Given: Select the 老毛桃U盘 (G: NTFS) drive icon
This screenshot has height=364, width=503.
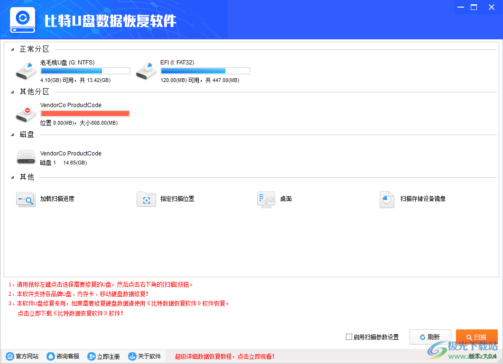Looking at the screenshot, I should [x=26, y=71].
